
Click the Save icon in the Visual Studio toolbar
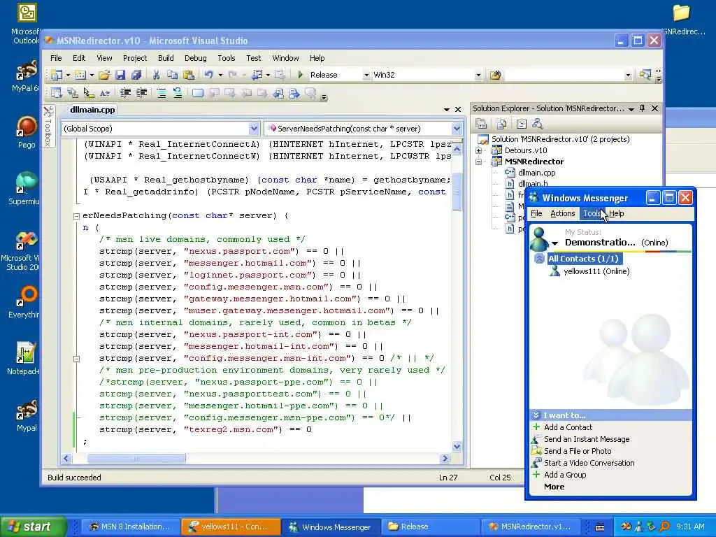coord(120,75)
